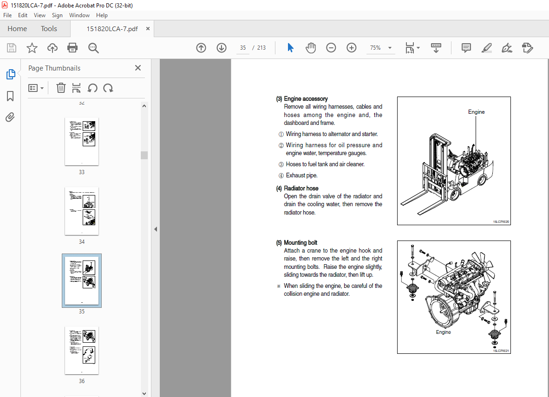Go to previous page arrow
This screenshot has height=397, width=549.
click(201, 48)
